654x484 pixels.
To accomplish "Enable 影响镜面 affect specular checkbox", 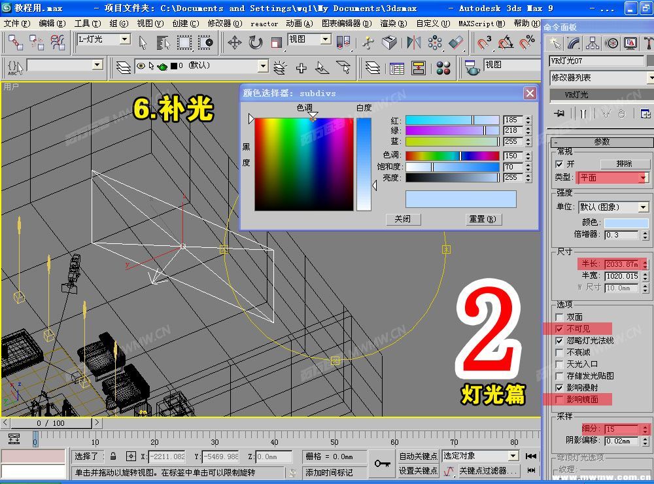I will click(559, 400).
